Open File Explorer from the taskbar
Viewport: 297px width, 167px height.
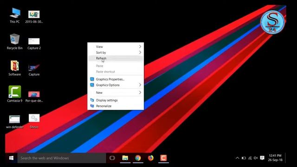pos(125,158)
